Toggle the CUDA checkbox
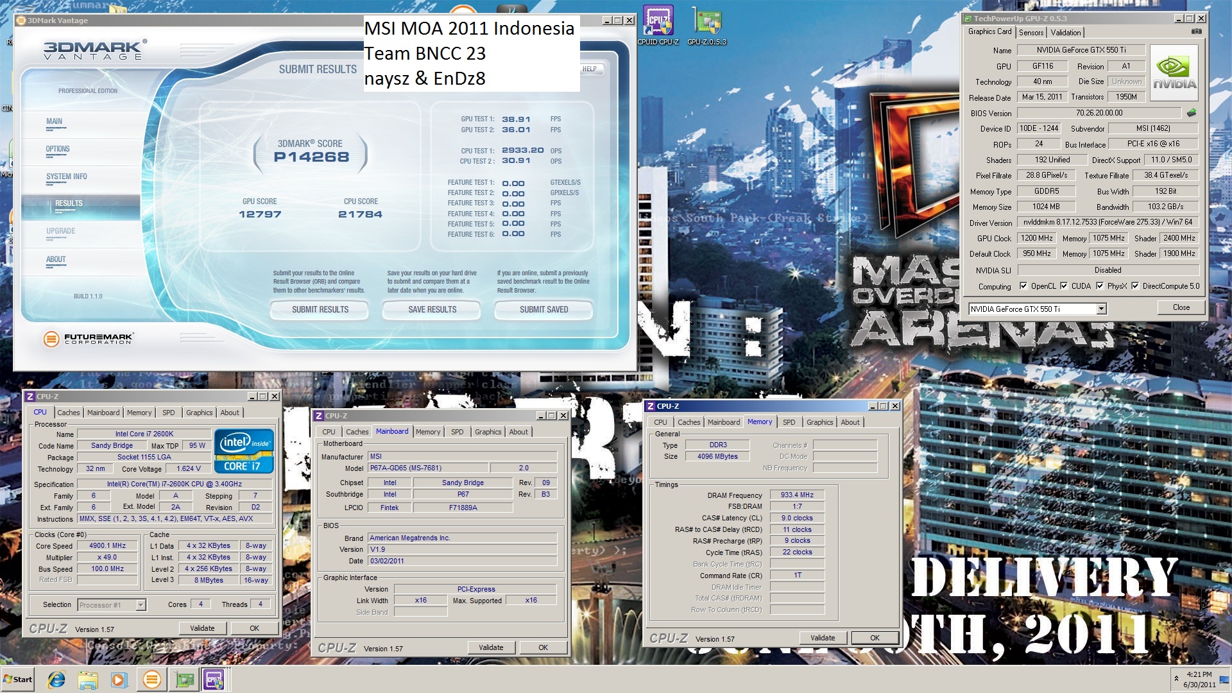This screenshot has height=693, width=1232. (x=1064, y=286)
